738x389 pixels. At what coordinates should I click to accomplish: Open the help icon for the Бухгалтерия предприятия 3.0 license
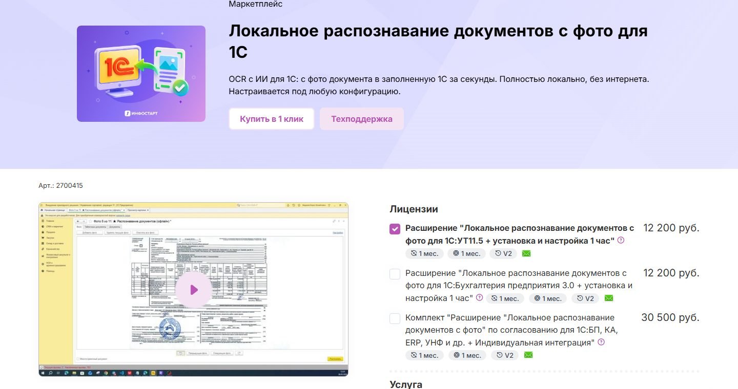tap(480, 297)
